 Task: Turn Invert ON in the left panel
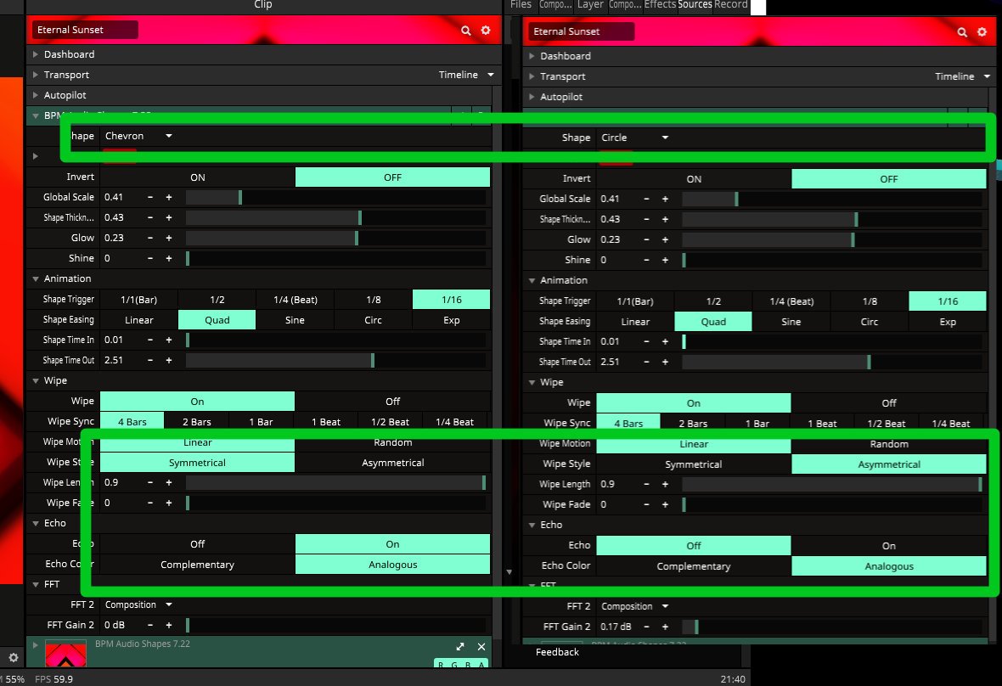click(x=197, y=177)
